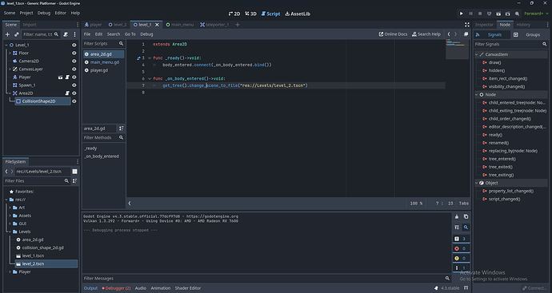The image size is (552, 293).
Task: Hide the Floor node using eye icon
Action: (x=74, y=53)
